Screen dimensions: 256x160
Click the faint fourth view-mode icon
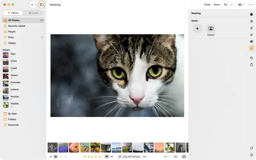tap(66, 157)
